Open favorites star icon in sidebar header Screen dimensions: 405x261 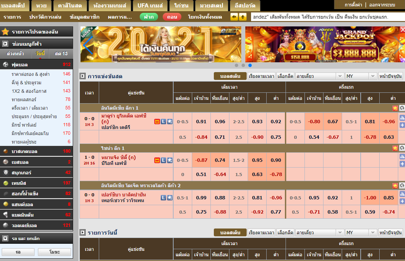pos(5,32)
